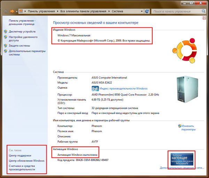The height and width of the screenshot is (178, 209).
Task: Open 'Центр обновления Windows' link
Action: pyautogui.click(x=26, y=161)
